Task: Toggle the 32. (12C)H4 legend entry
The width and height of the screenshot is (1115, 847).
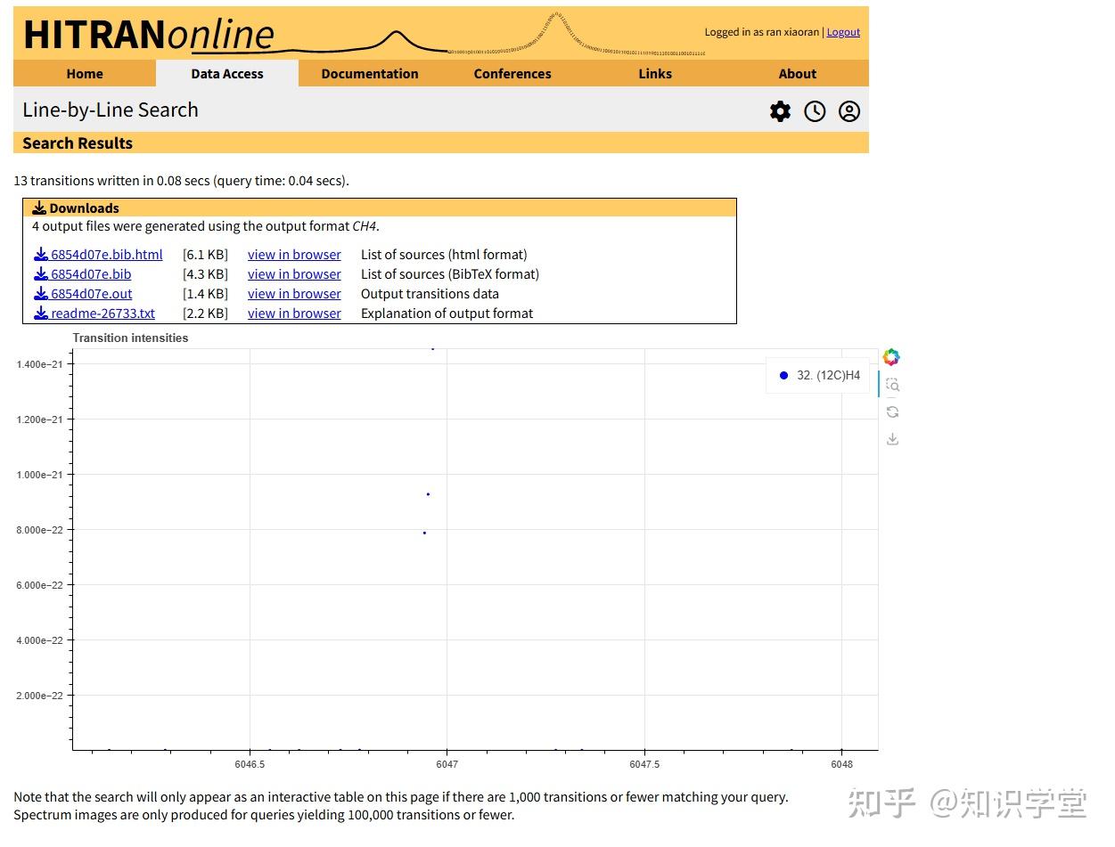Action: (818, 375)
